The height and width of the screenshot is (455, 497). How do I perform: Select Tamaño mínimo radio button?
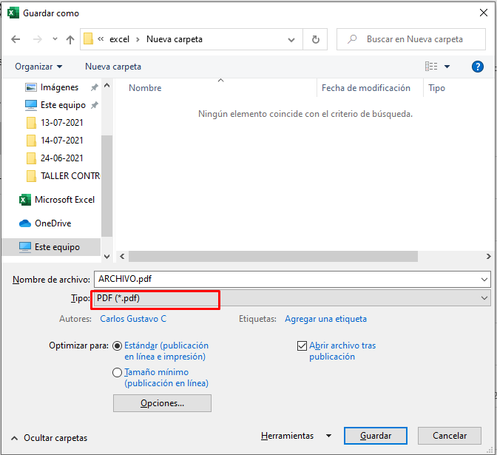(x=117, y=373)
